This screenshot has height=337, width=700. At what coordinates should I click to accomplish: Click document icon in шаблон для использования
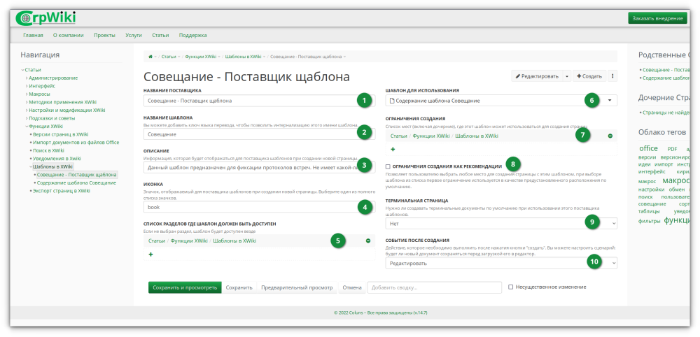point(393,101)
